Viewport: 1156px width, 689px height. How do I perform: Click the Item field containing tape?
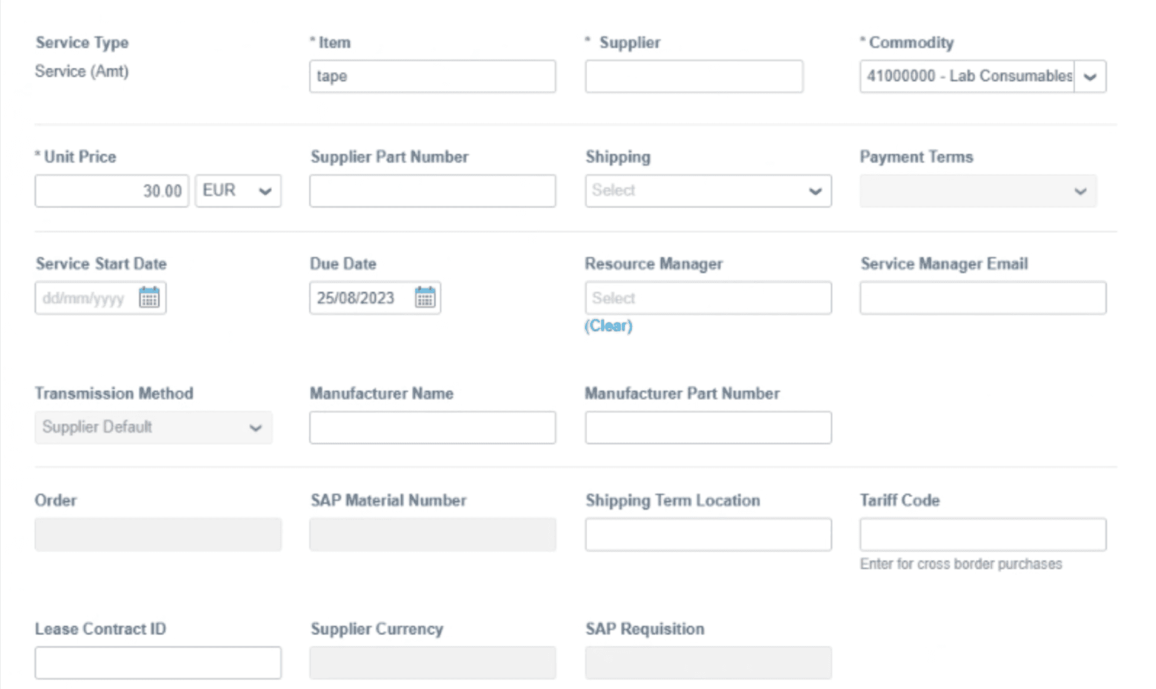432,76
